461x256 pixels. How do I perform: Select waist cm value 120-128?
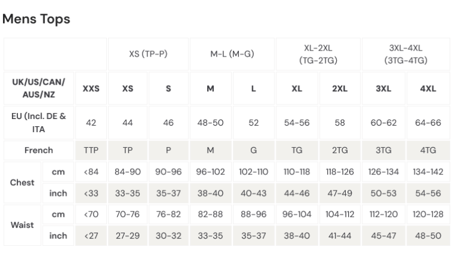427,215
